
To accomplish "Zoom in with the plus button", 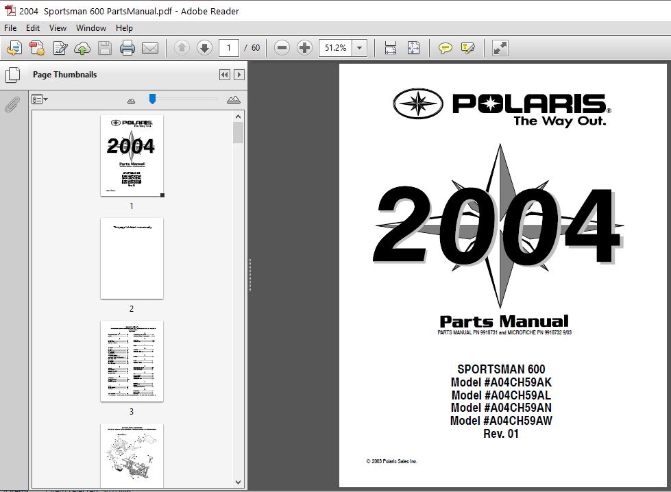I will 305,48.
